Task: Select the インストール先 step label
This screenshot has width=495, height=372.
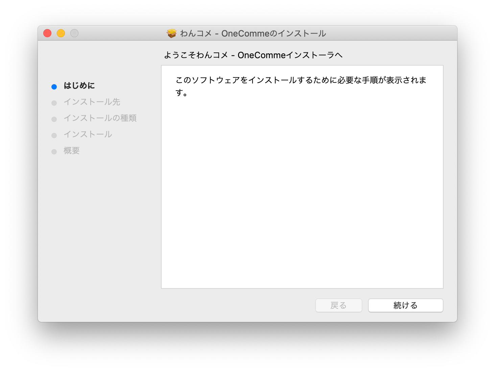Action: pyautogui.click(x=92, y=102)
